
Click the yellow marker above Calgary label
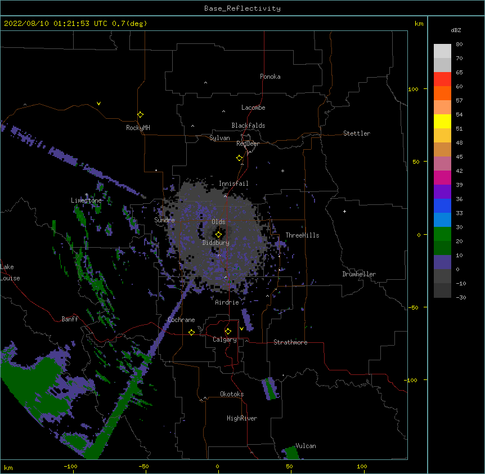coord(228,332)
